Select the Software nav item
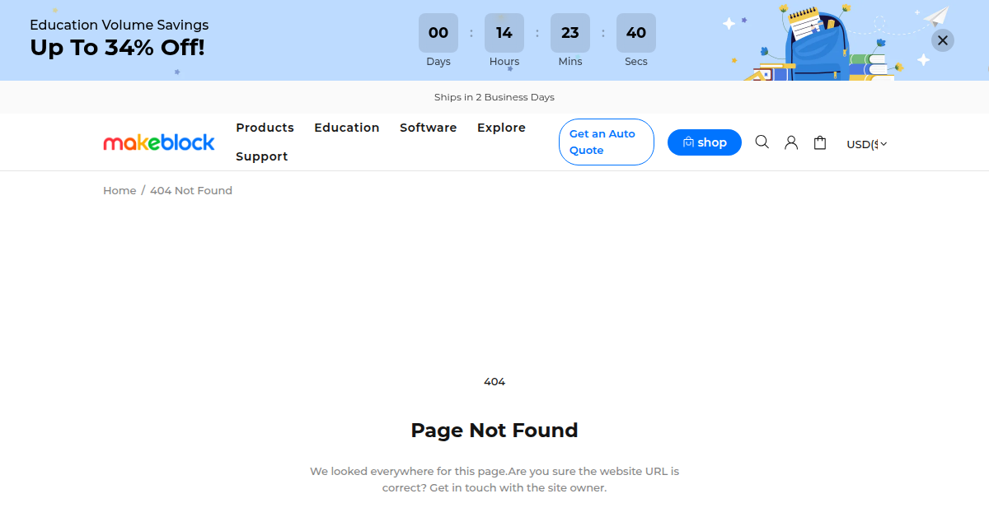 pyautogui.click(x=428, y=128)
